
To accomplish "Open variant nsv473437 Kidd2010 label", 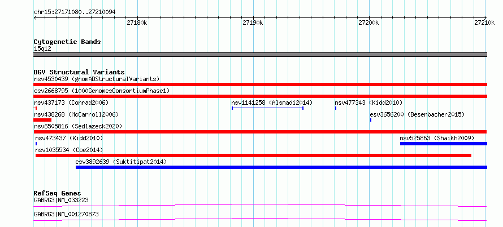I will click(69, 138).
